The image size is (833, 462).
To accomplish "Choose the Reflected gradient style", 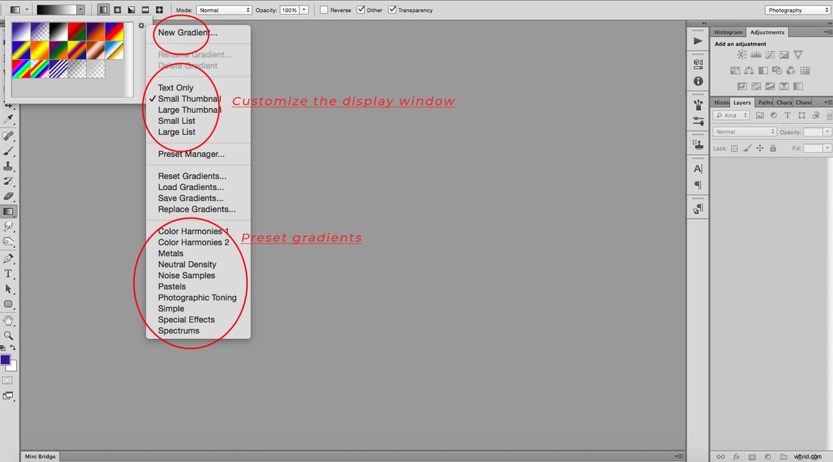I will point(145,10).
